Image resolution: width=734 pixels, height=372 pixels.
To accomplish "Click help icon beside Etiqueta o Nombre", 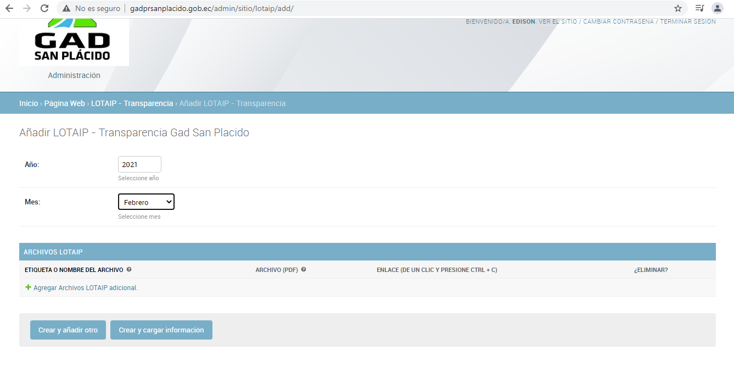I will tap(129, 270).
